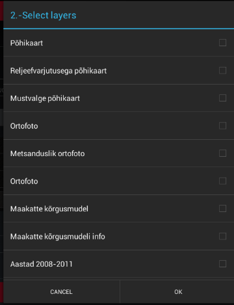Select the Reljeefvarjutusega põhikaart label
This screenshot has height=305, width=234.
(x=58, y=71)
